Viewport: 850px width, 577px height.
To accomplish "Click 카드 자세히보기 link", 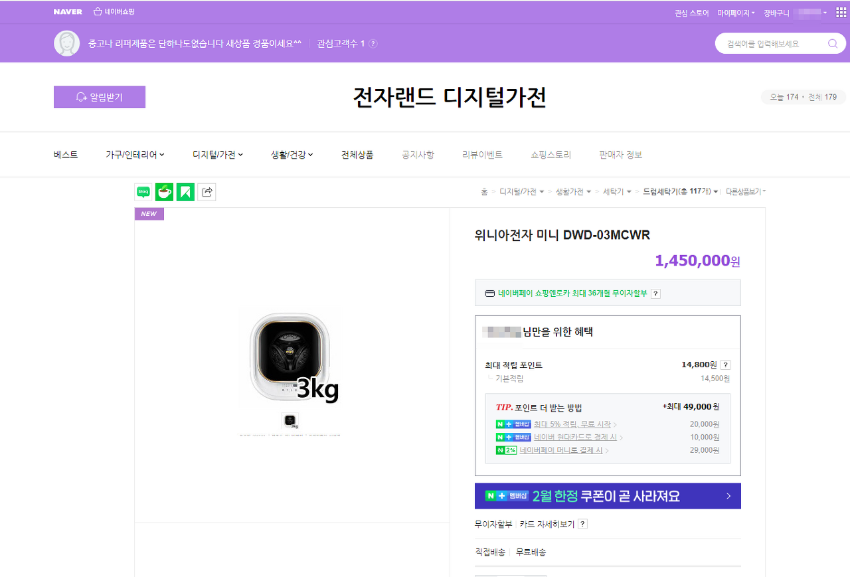I will tap(547, 524).
